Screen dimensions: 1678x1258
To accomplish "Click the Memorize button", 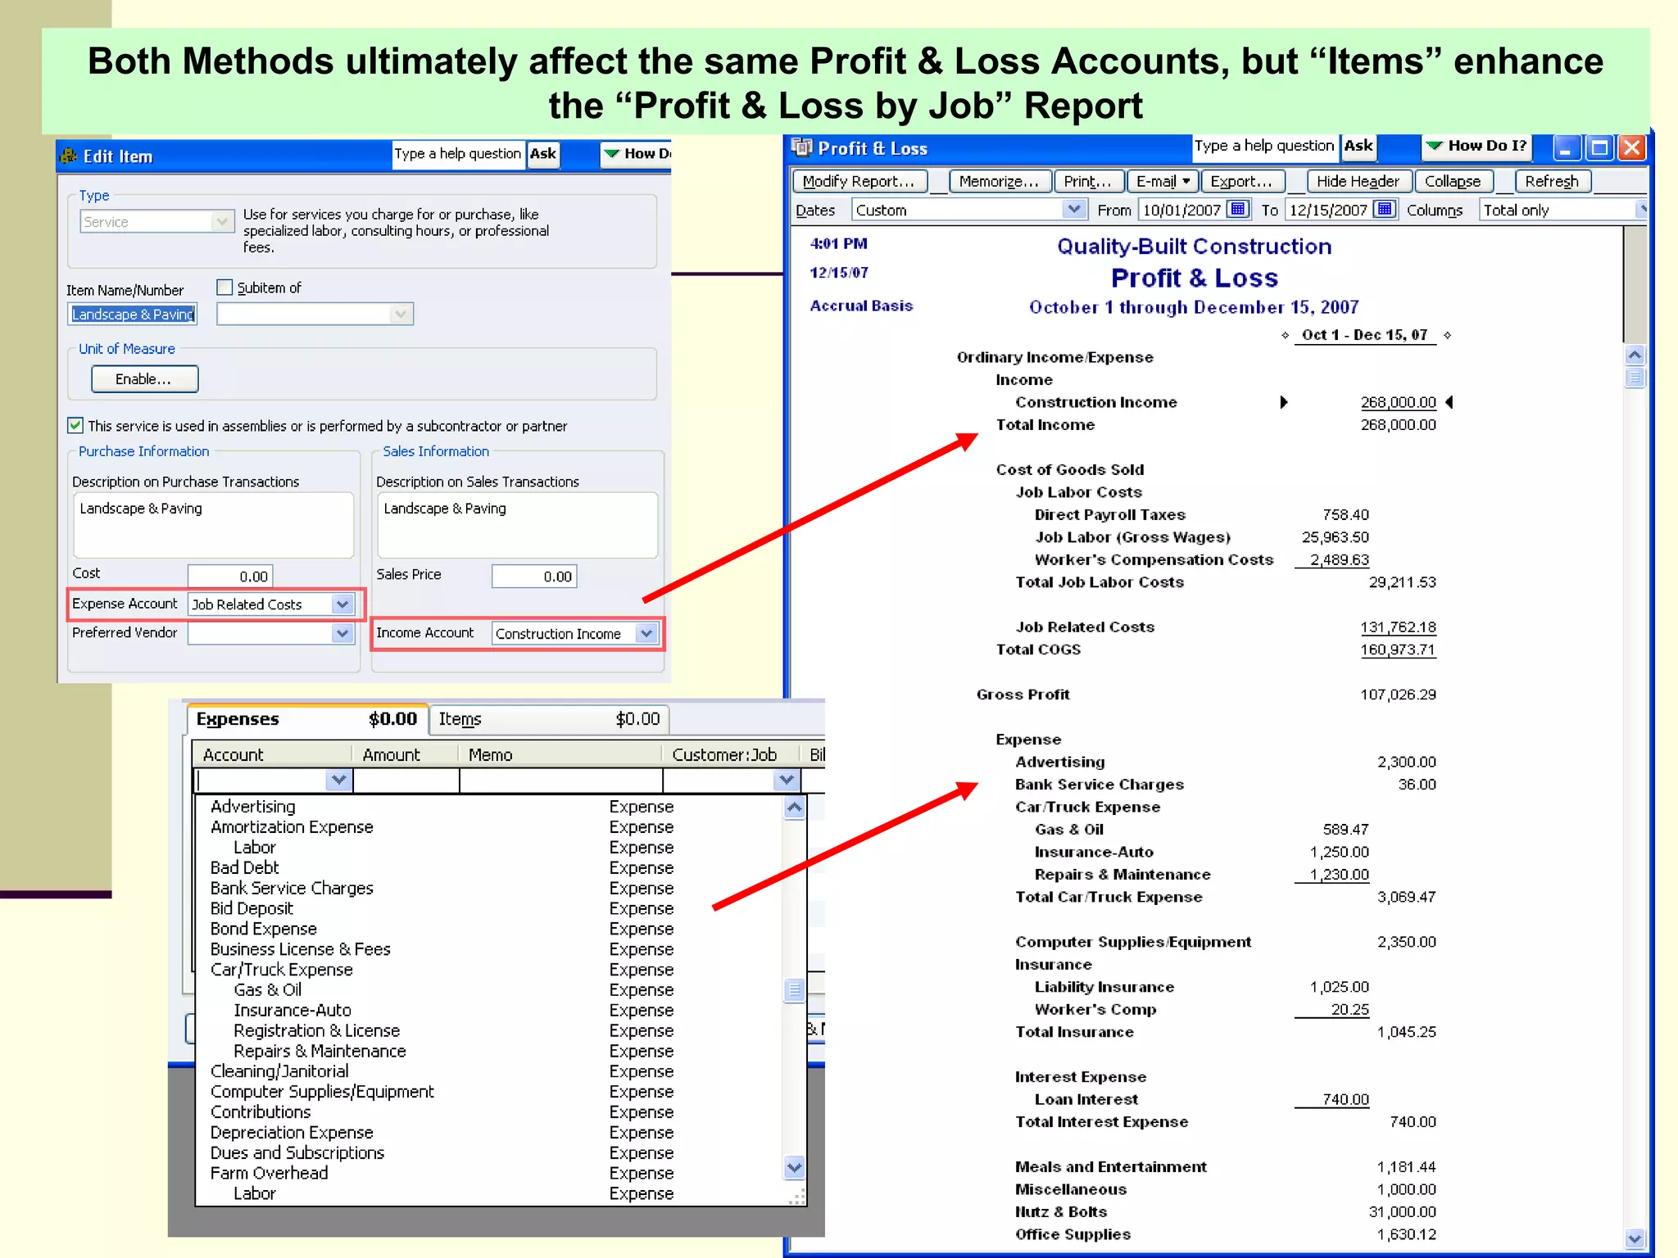I will [999, 181].
